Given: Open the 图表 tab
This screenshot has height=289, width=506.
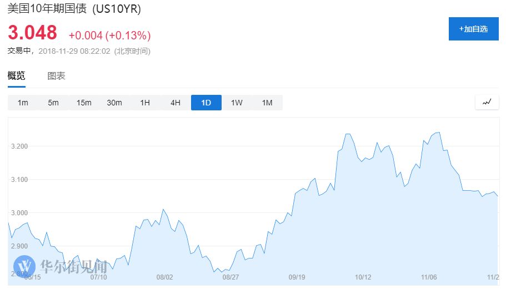Looking at the screenshot, I should tap(57, 75).
